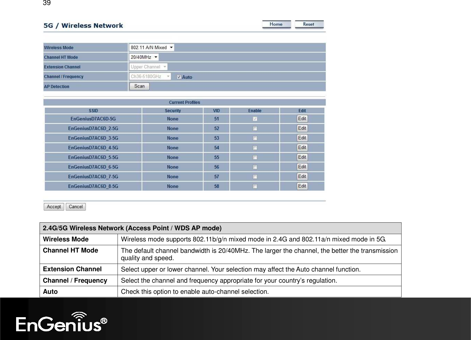This screenshot has height=340, width=471.
Task: Click Security None for EnGeniusD7AC6D_7-5G
Action: 173,177
